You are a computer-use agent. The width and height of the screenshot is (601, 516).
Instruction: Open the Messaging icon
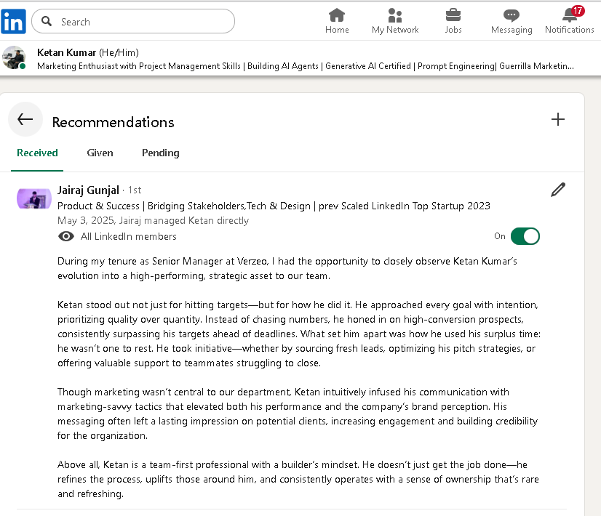512,16
